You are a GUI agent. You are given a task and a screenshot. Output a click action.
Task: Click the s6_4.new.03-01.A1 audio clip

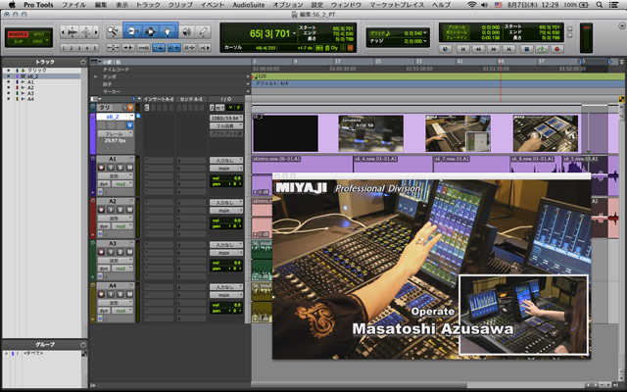pos(393,164)
